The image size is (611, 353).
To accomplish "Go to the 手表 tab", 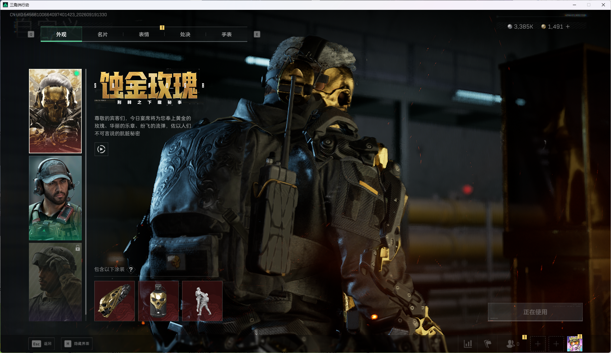I will [226, 34].
